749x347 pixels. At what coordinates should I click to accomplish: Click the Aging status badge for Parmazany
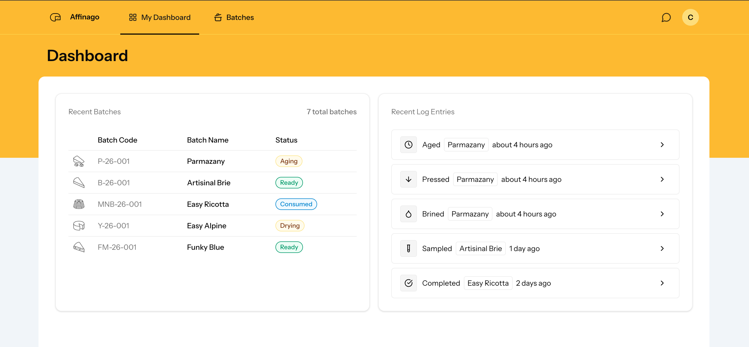[289, 161]
